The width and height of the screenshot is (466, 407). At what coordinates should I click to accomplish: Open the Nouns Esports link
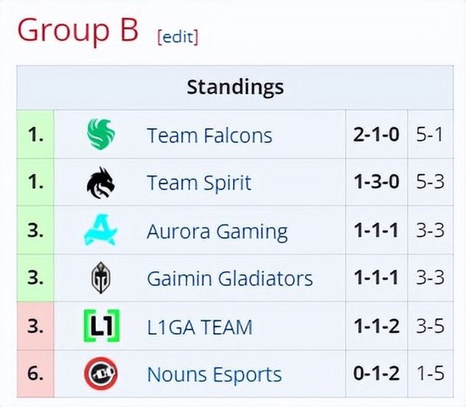(x=214, y=375)
